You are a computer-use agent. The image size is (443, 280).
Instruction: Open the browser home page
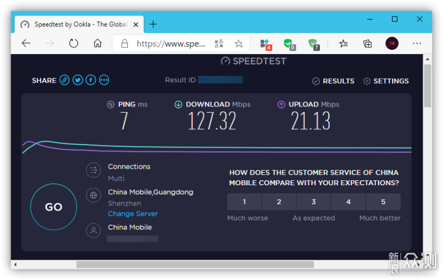click(x=97, y=43)
